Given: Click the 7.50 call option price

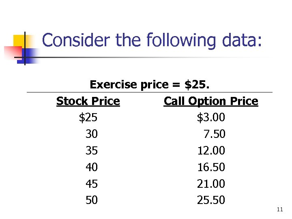Looking at the screenshot, I should coord(215,134).
